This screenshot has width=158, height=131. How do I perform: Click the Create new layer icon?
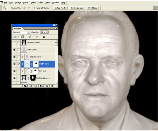pyautogui.click(x=47, y=86)
